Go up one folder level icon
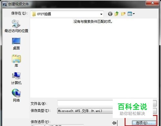The image size is (161, 126). (117, 14)
